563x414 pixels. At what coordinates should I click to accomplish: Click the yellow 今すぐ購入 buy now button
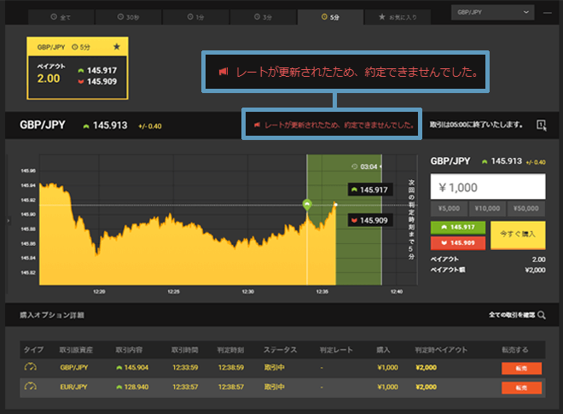(x=518, y=235)
